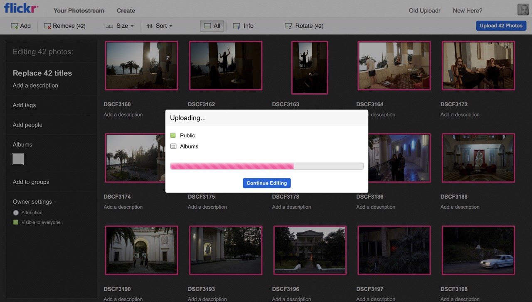Click the Albums heading in sidebar
This screenshot has width=532, height=302.
pyautogui.click(x=22, y=144)
